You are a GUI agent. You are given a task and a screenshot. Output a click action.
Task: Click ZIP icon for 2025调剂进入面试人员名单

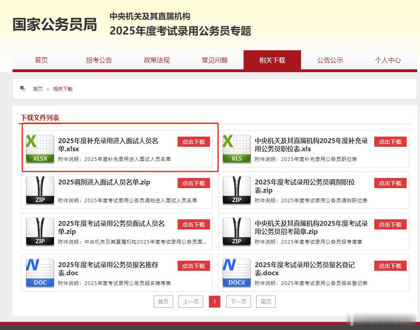(x=40, y=190)
